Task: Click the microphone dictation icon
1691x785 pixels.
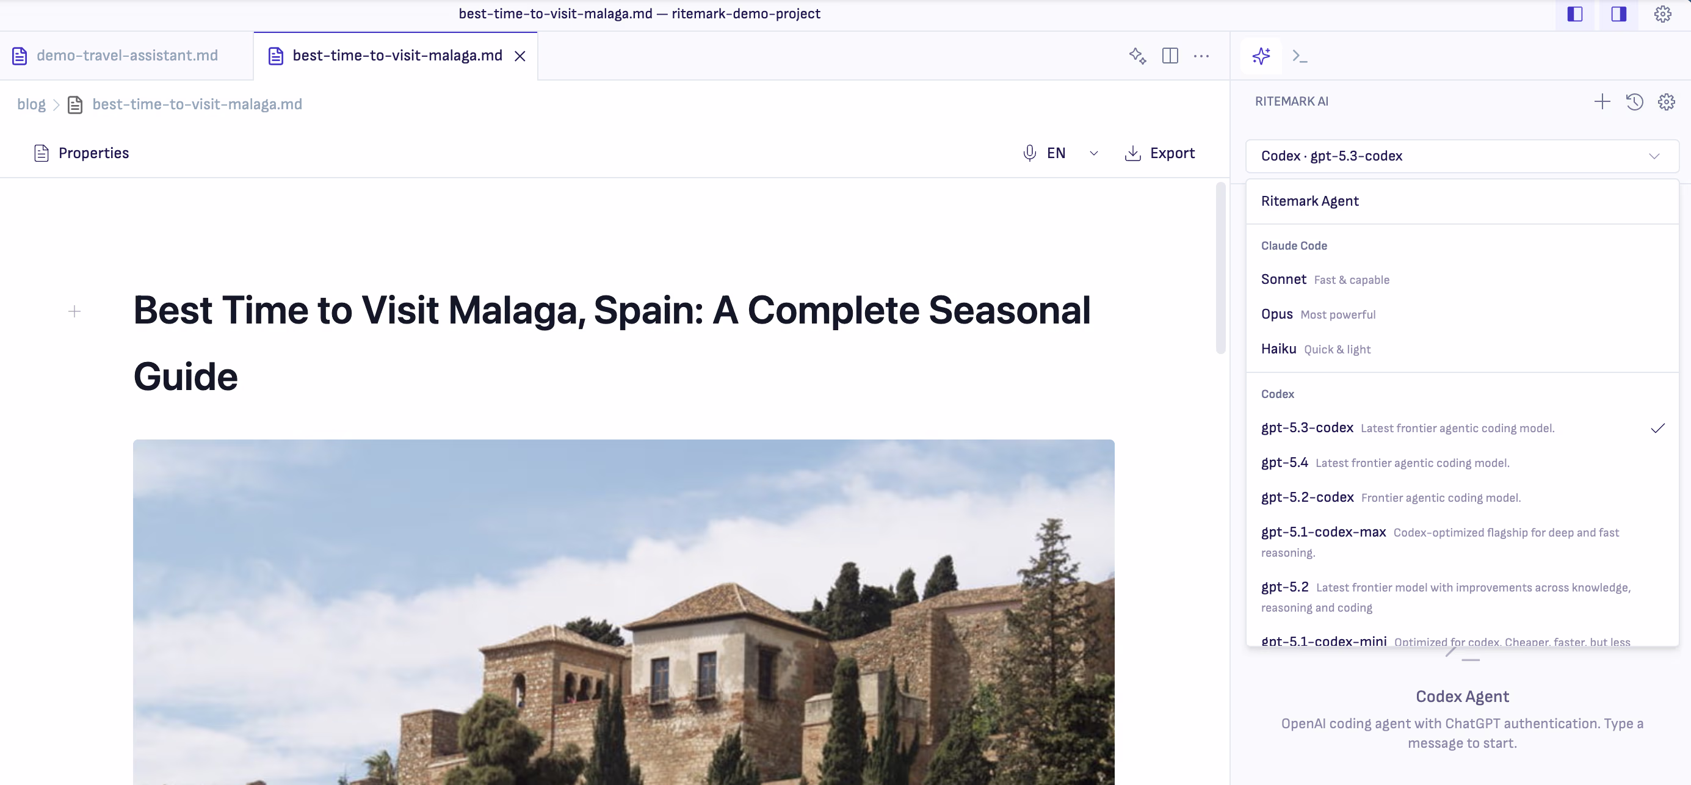Action: [1029, 153]
